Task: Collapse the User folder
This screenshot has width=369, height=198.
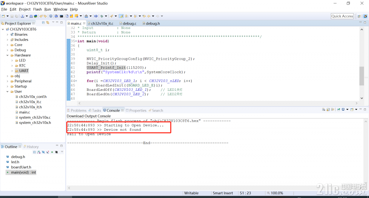Action: pyautogui.click(x=7, y=91)
